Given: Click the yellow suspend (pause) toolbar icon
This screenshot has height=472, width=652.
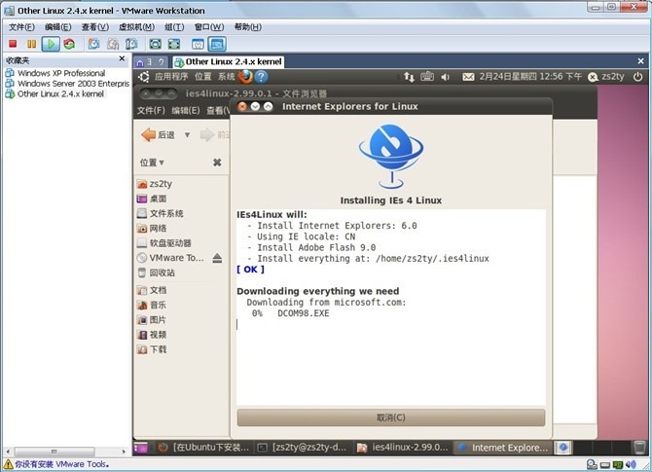Looking at the screenshot, I should [x=31, y=44].
